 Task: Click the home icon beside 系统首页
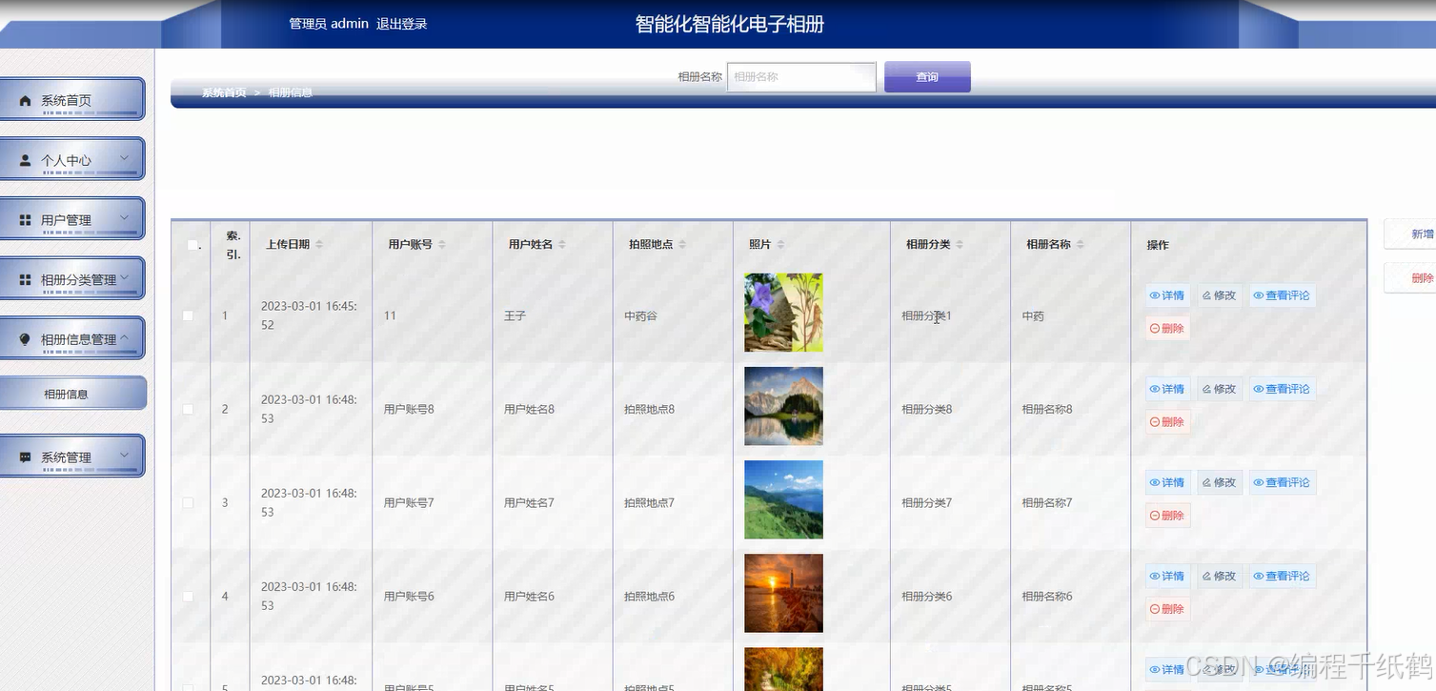click(x=26, y=100)
